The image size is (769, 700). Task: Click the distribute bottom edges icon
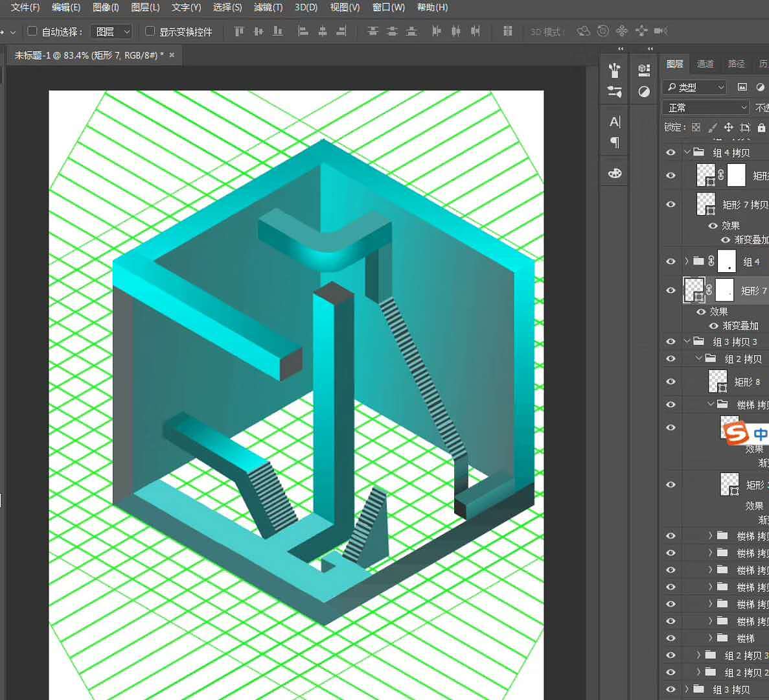point(411,31)
